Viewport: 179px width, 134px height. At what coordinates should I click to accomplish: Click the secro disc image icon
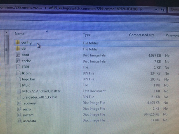(19, 109)
